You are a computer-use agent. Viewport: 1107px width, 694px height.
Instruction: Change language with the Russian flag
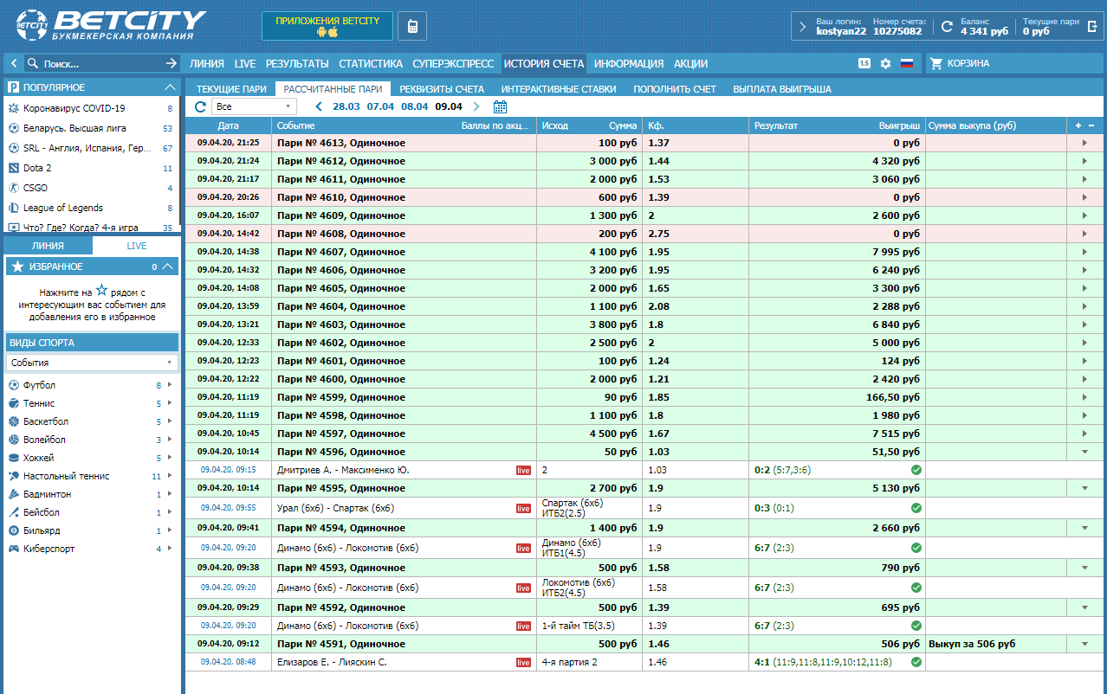[x=907, y=63]
